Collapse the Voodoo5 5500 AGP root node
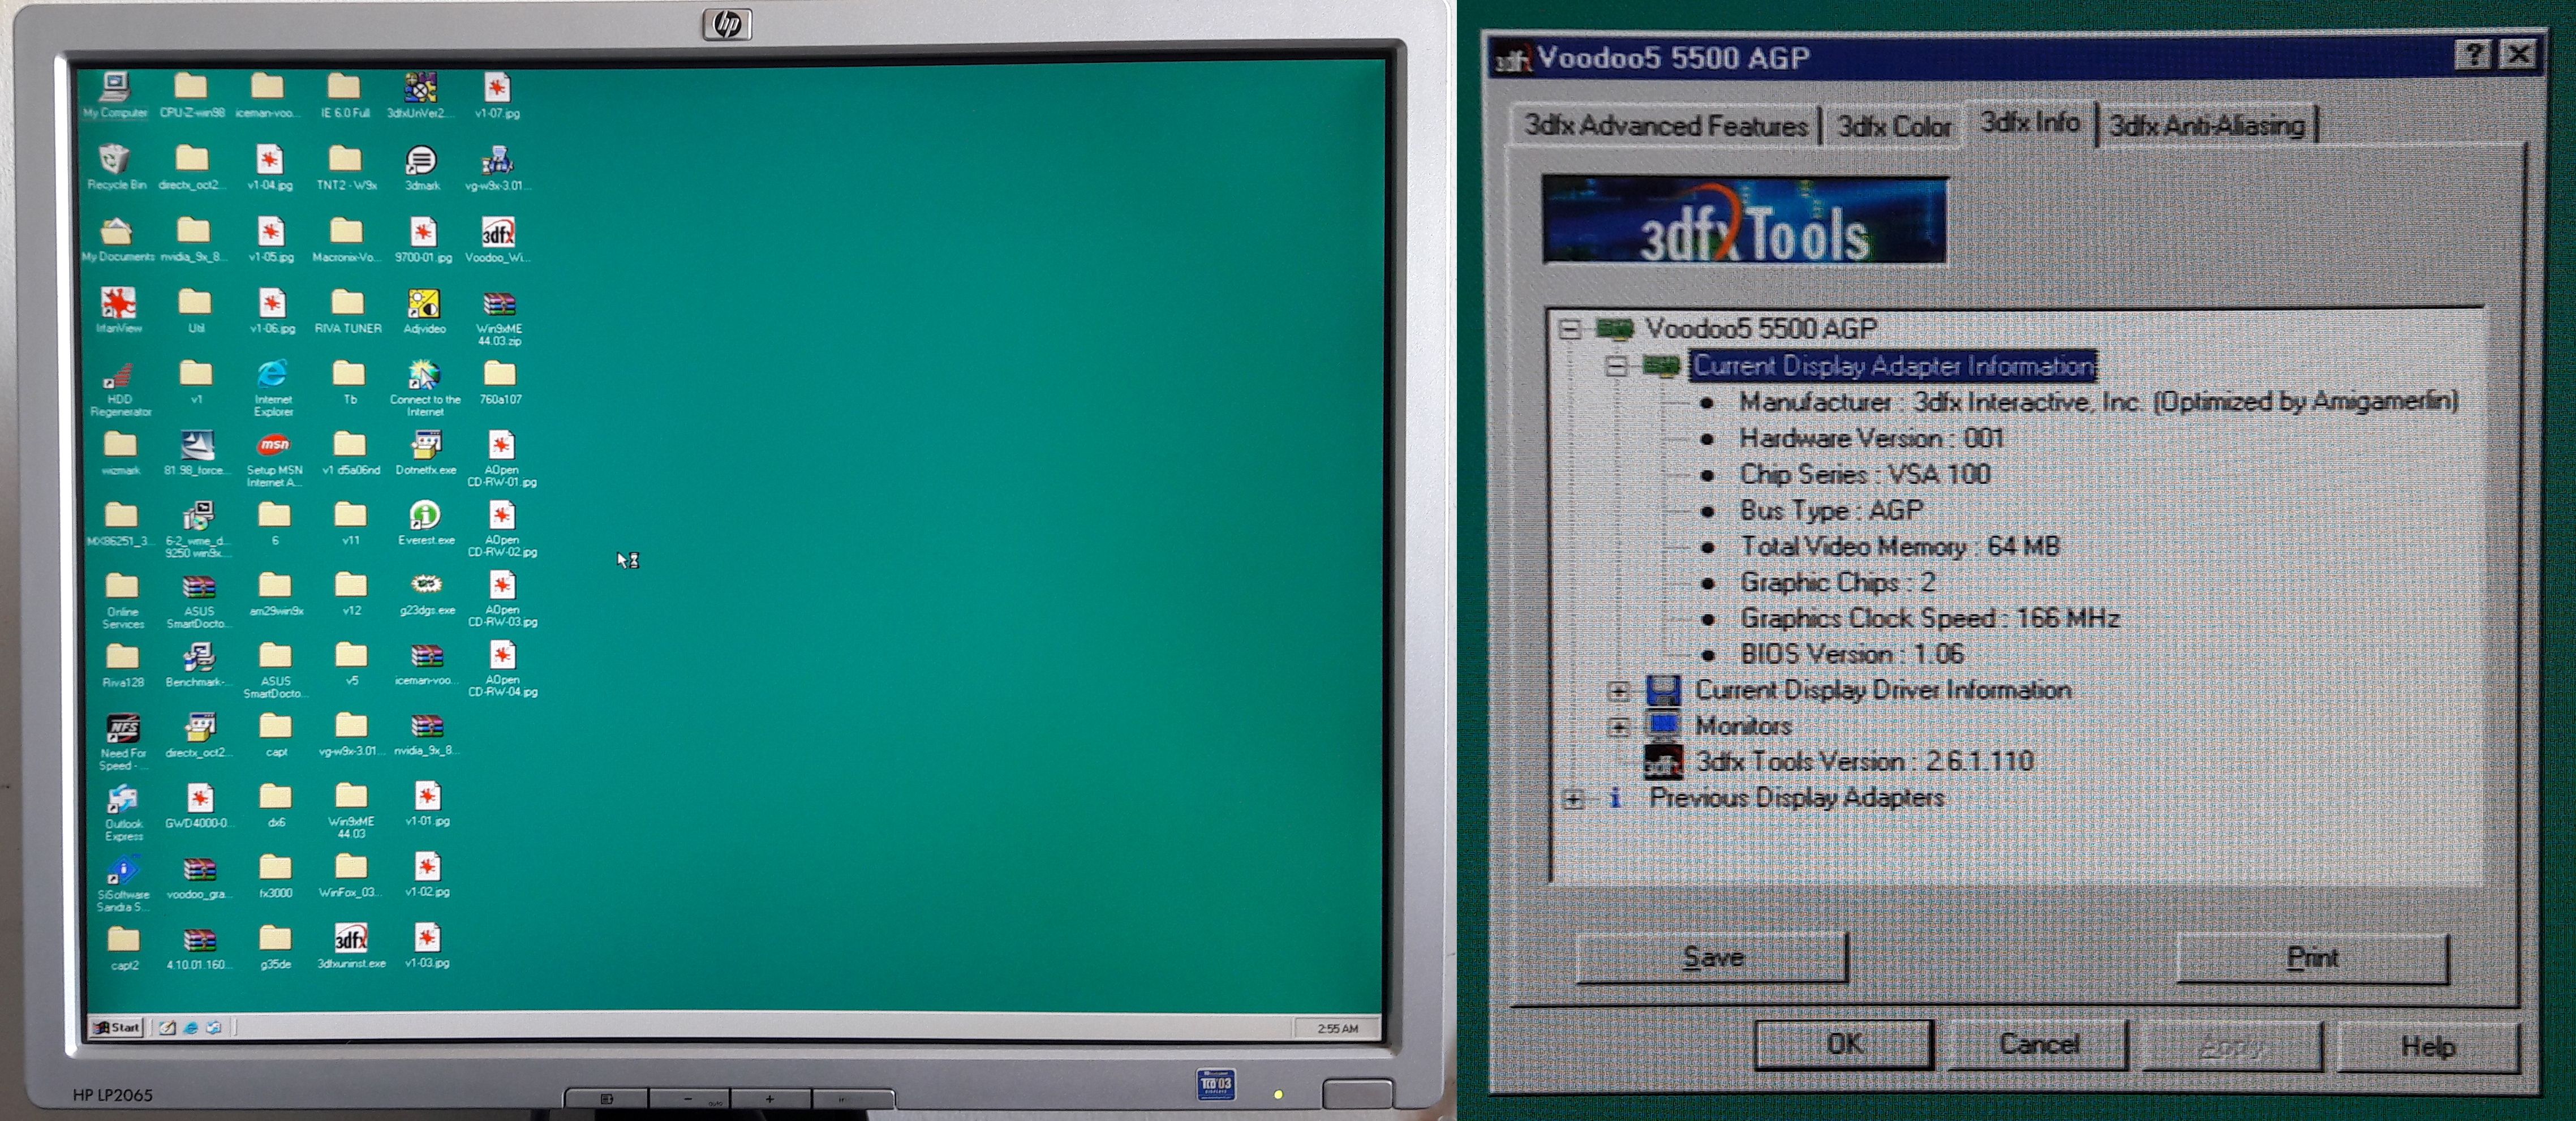Image resolution: width=2576 pixels, height=1121 pixels. (1571, 329)
